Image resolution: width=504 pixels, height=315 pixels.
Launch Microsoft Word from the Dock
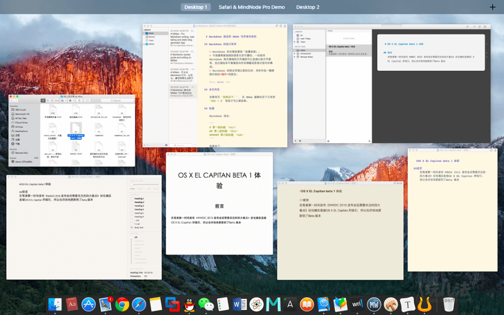240,304
